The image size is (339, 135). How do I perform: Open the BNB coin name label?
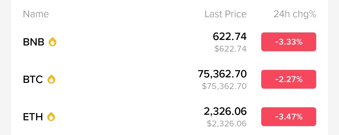point(34,42)
